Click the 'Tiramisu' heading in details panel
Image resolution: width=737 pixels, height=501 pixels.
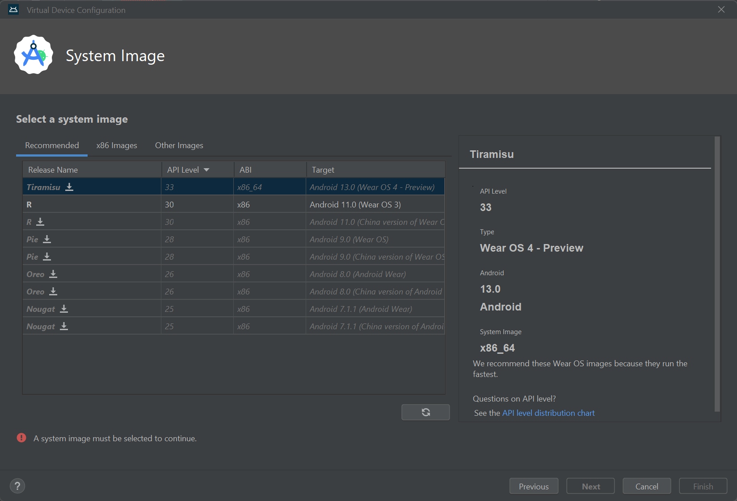492,154
